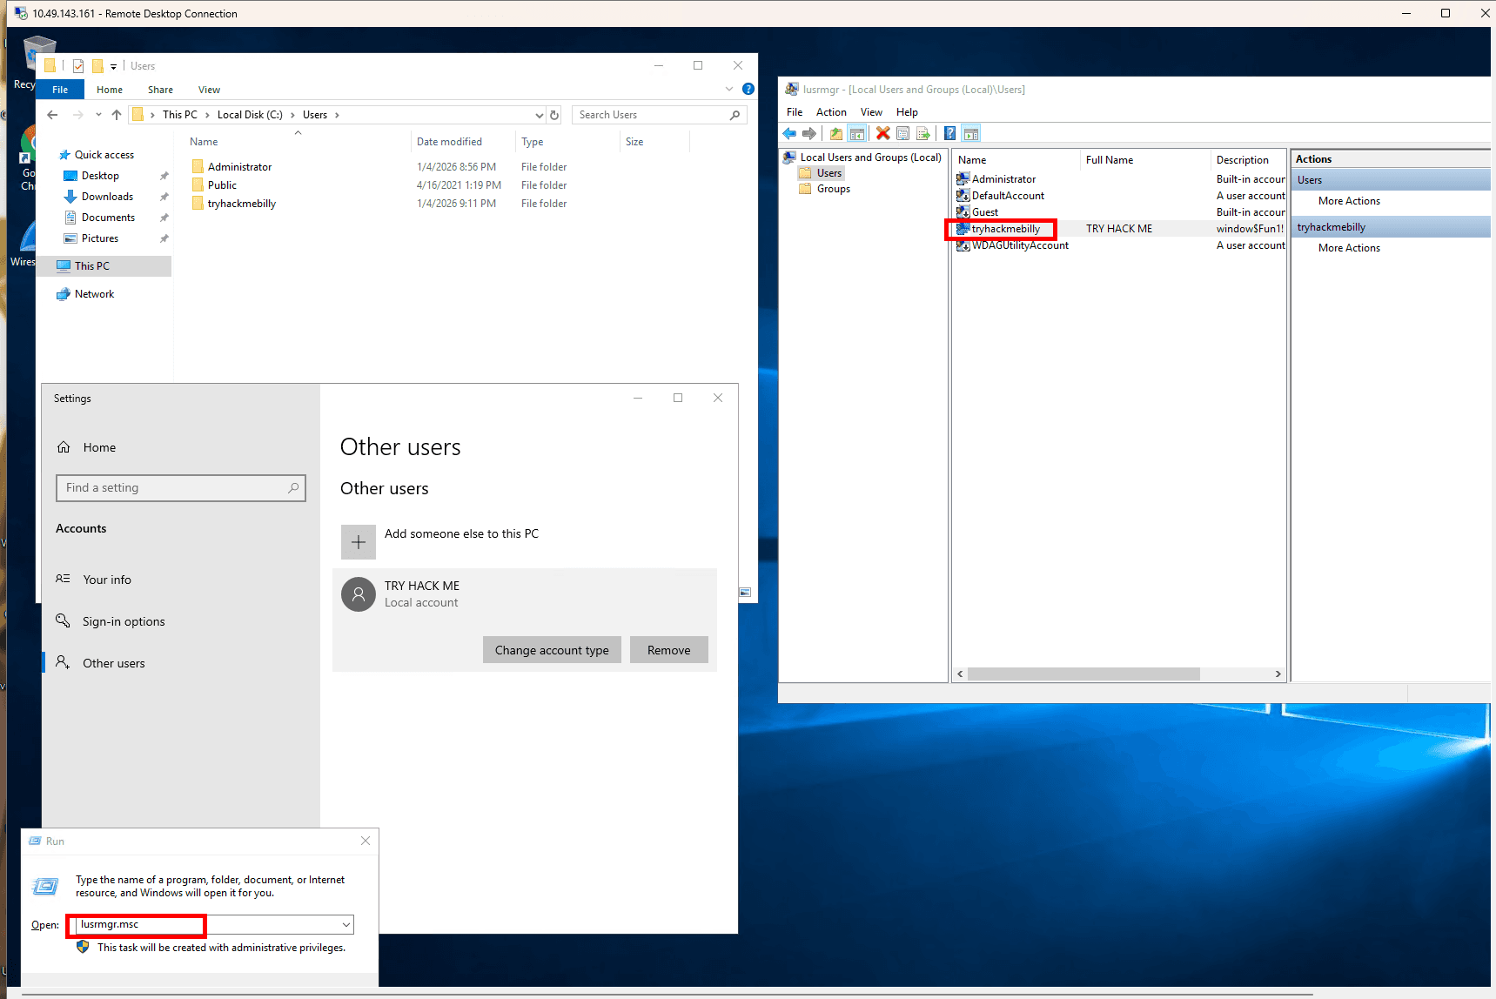Image resolution: width=1496 pixels, height=999 pixels.
Task: Click the blue Back arrow in lusrmgr toolbar
Action: (x=789, y=133)
